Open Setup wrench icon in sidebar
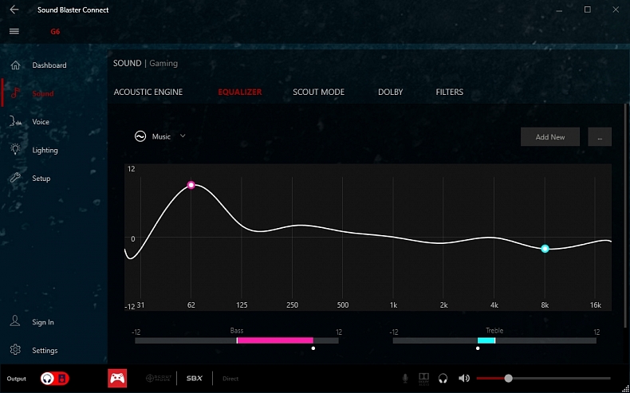This screenshot has width=630, height=393. pyautogui.click(x=15, y=178)
